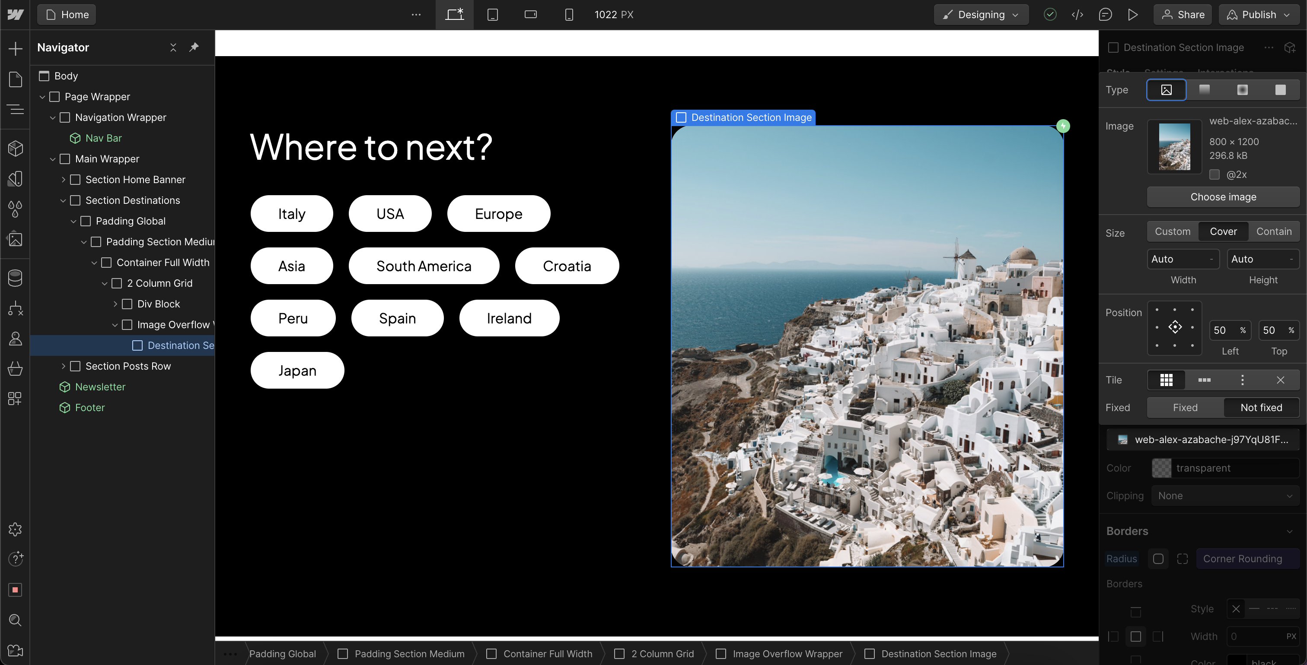Click the background image thumbnail
The height and width of the screenshot is (665, 1307).
point(1175,147)
